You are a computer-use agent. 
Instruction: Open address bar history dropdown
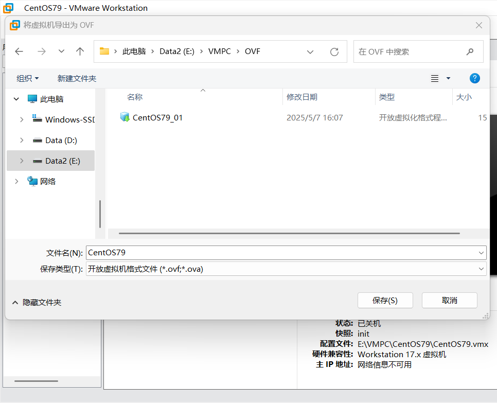[x=310, y=51]
